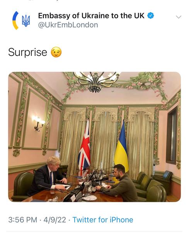The image size is (189, 233).
Task: Open the Embassy of Ukraine to the UK name
Action: (91, 16)
